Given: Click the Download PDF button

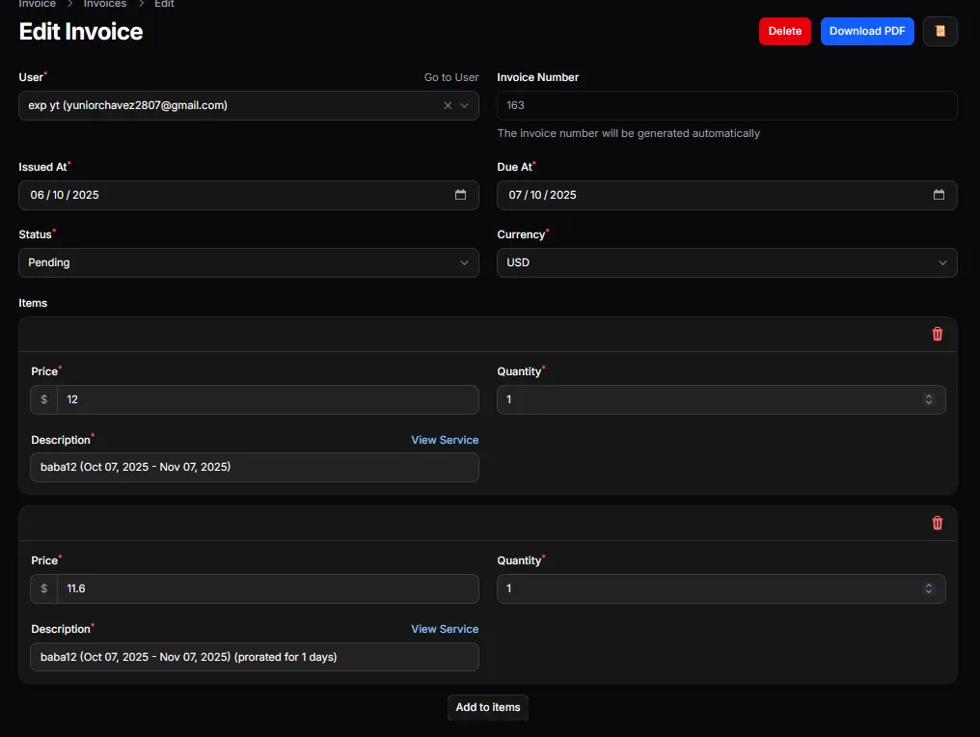Looking at the screenshot, I should click(866, 31).
